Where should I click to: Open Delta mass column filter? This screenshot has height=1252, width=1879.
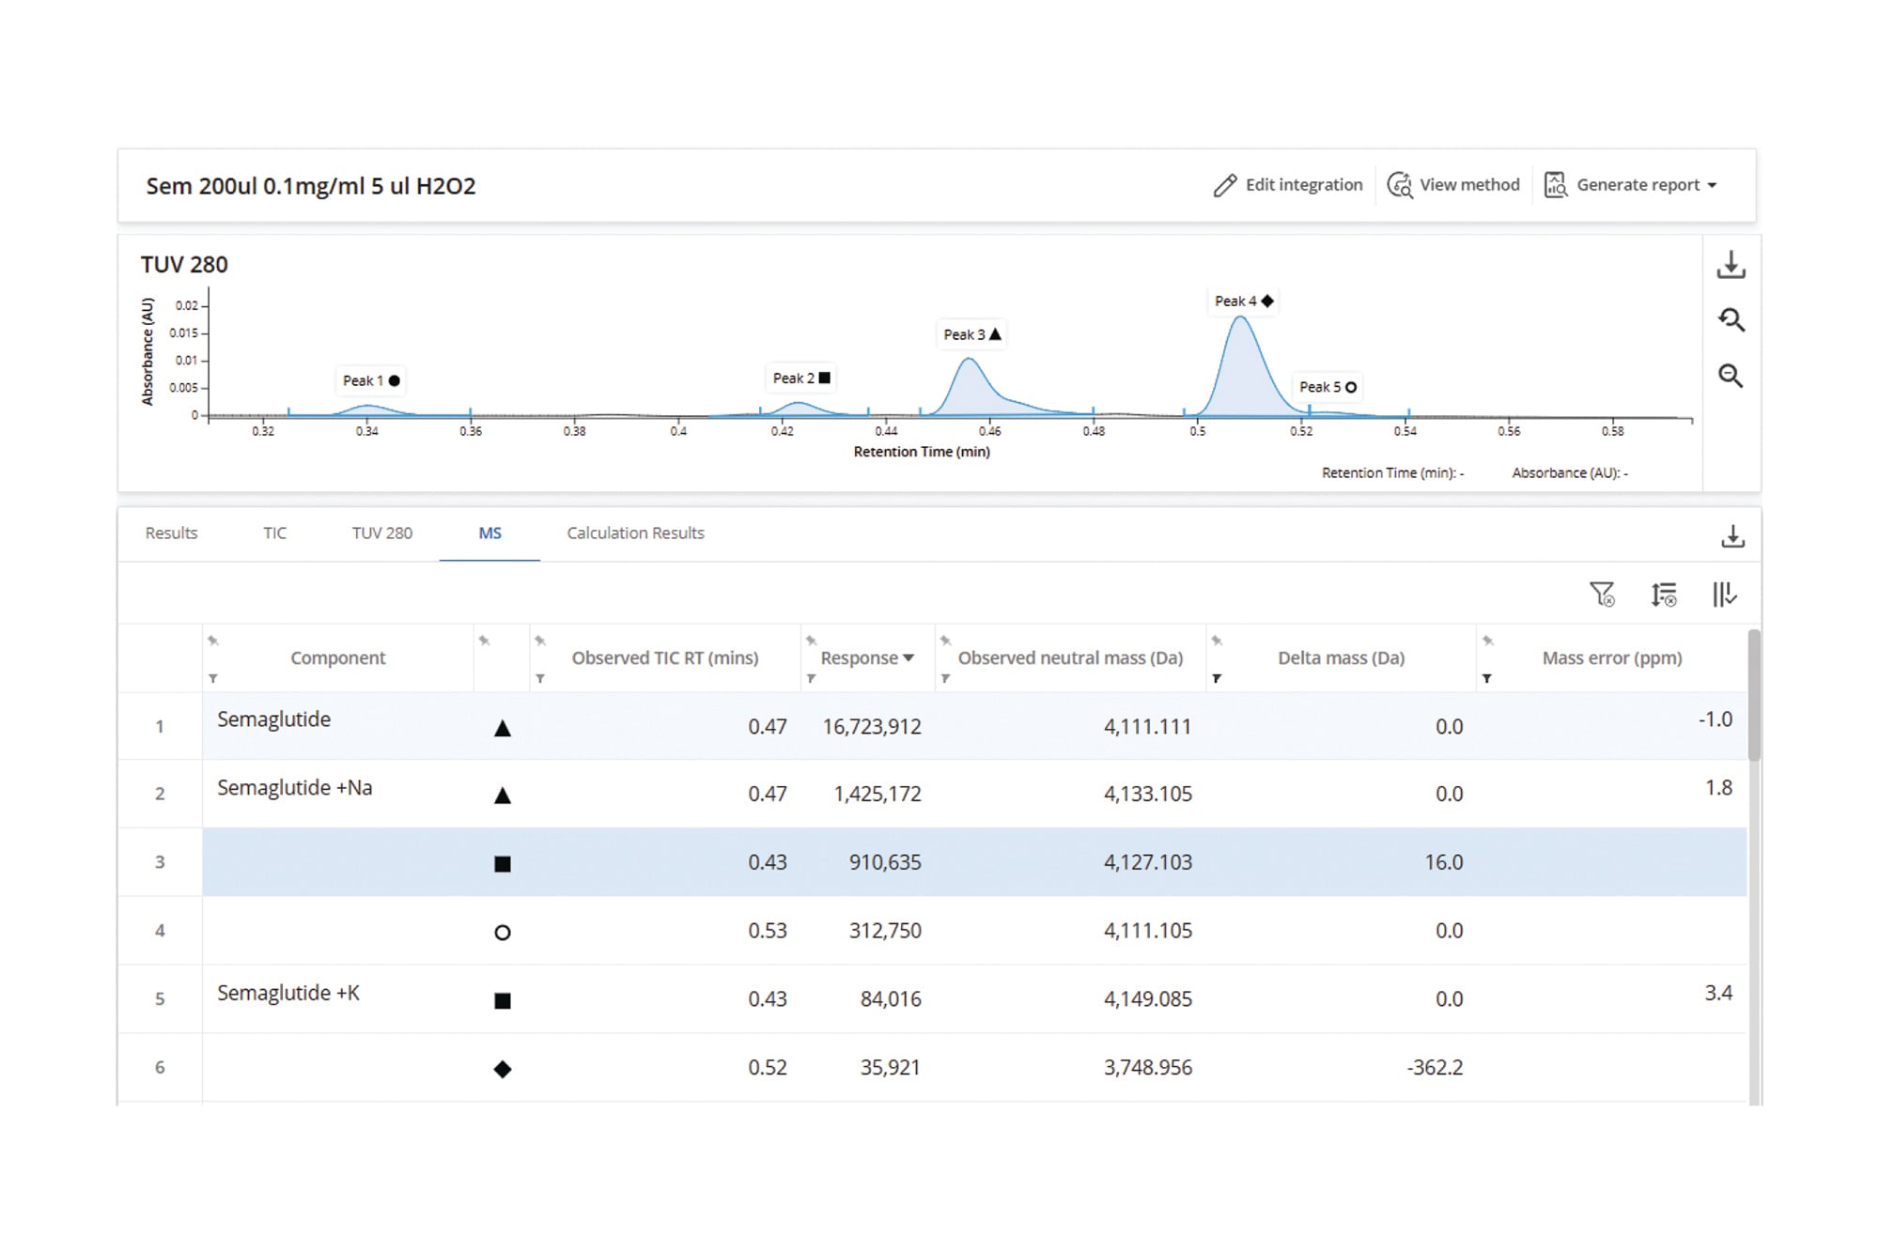click(x=1217, y=678)
